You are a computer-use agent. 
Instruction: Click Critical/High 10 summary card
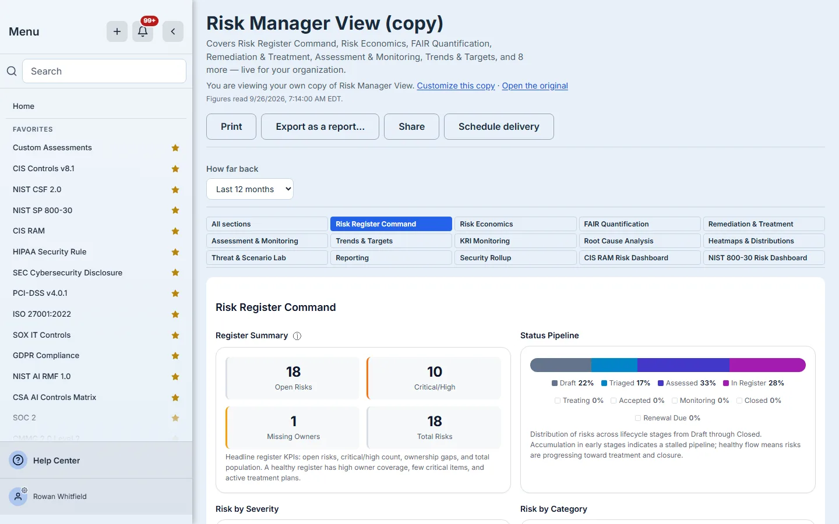click(x=434, y=378)
